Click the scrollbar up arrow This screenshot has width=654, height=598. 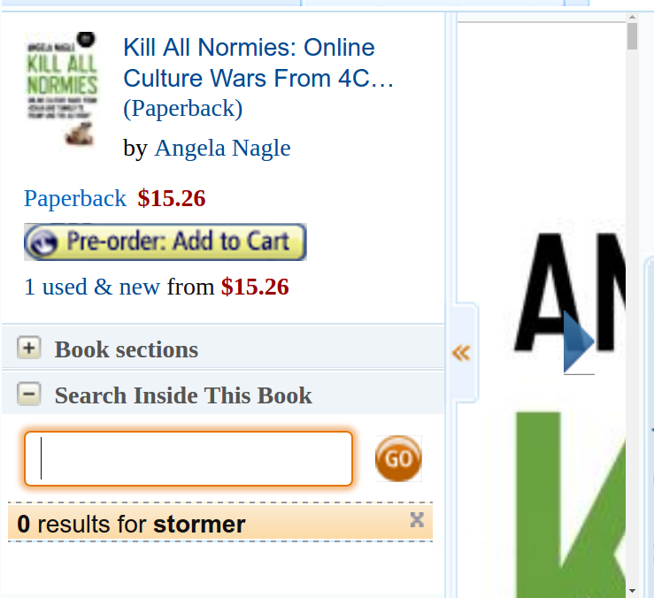pyautogui.click(x=632, y=17)
